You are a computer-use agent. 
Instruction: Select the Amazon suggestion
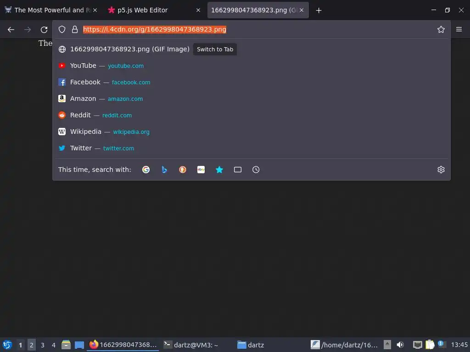click(252, 99)
